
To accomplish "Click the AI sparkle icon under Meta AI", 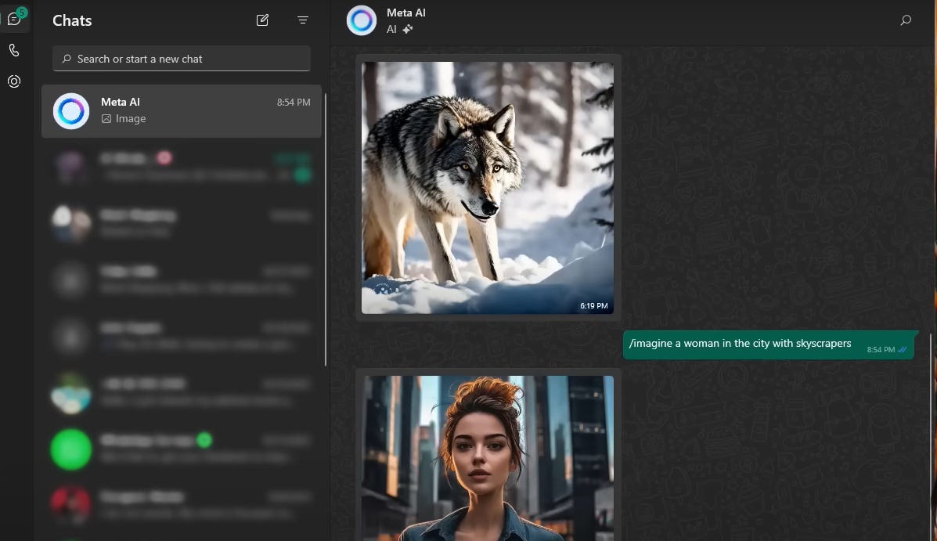I will 408,29.
